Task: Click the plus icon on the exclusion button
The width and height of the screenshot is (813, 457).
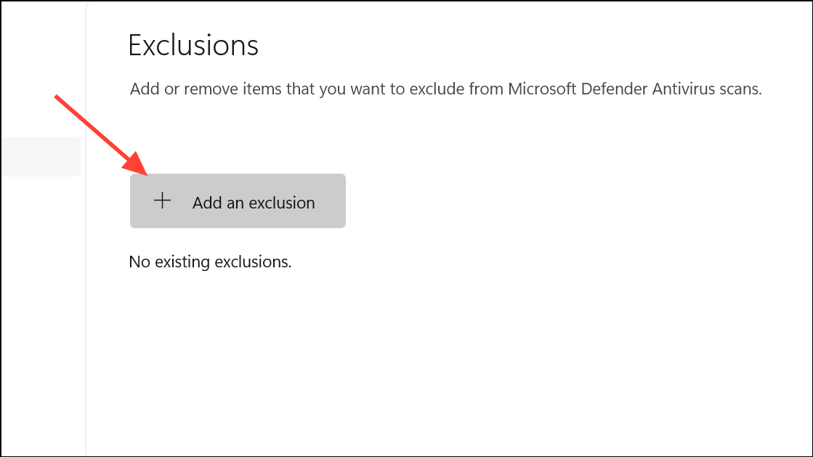Action: click(x=162, y=201)
